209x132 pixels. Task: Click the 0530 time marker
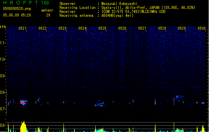tap(202, 28)
